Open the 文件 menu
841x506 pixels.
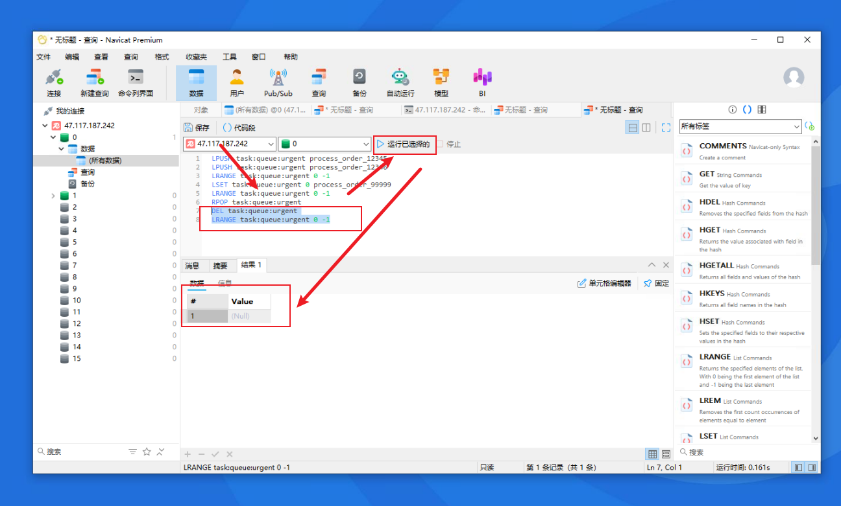pos(43,57)
